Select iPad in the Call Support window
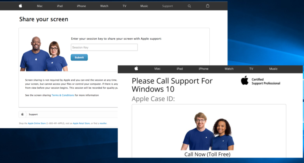This screenshot has height=163, width=304. [x=180, y=69]
